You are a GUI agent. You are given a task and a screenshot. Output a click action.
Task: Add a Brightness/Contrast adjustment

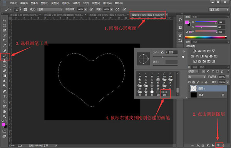point(195,51)
